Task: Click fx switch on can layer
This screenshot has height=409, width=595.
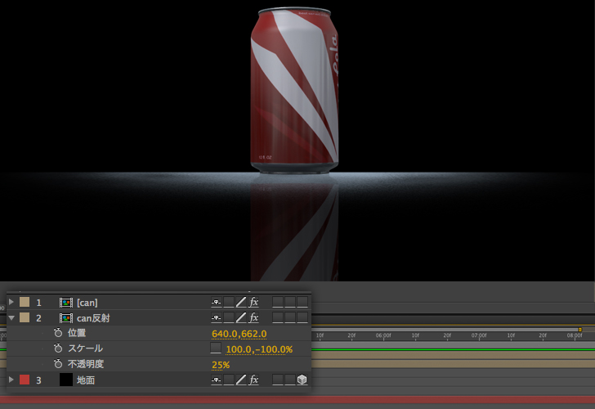Action: pyautogui.click(x=253, y=303)
